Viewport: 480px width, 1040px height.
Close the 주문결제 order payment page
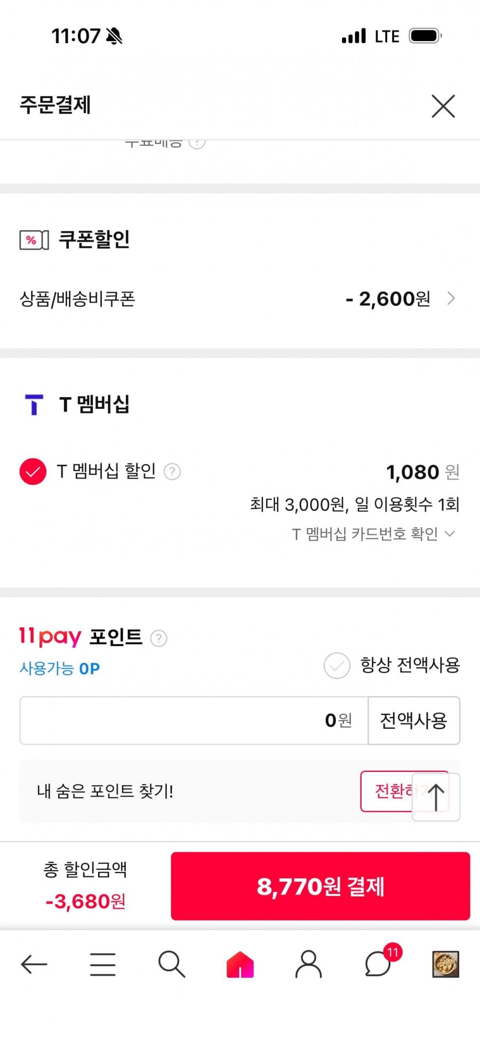pos(443,106)
